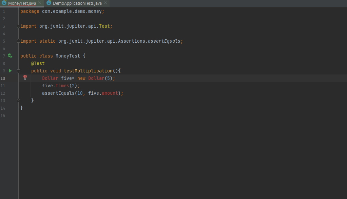Viewport: 347px width, 199px height.
Task: Click the DemoApplicationTests.java file type icon
Action: (x=49, y=3)
